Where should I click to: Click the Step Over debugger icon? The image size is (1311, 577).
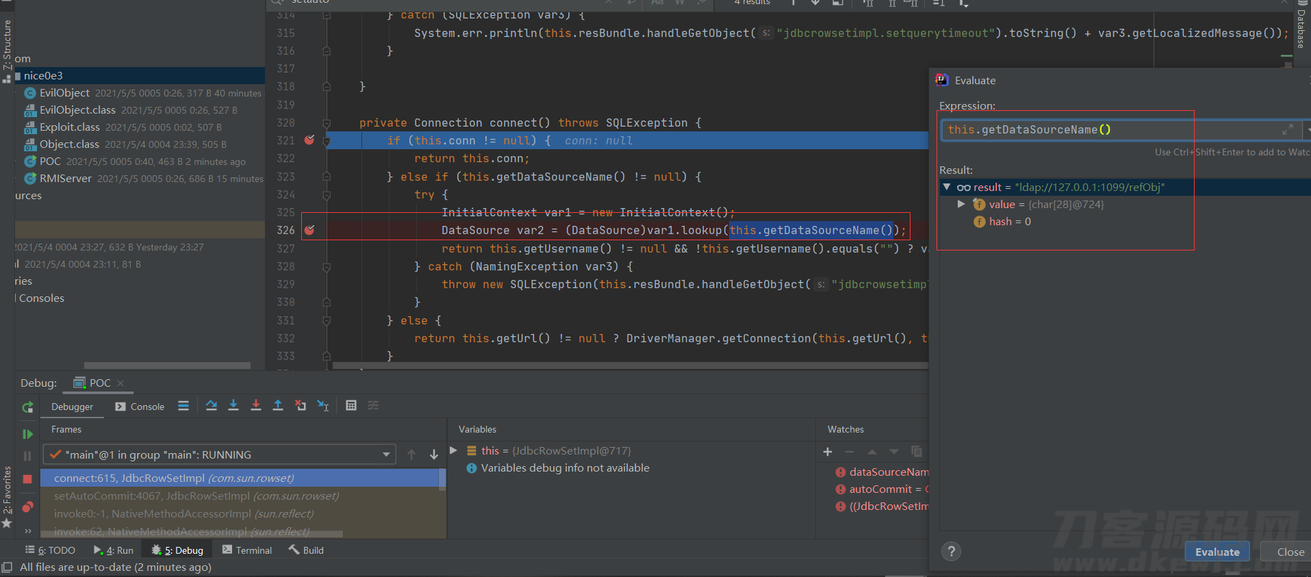[x=211, y=406]
